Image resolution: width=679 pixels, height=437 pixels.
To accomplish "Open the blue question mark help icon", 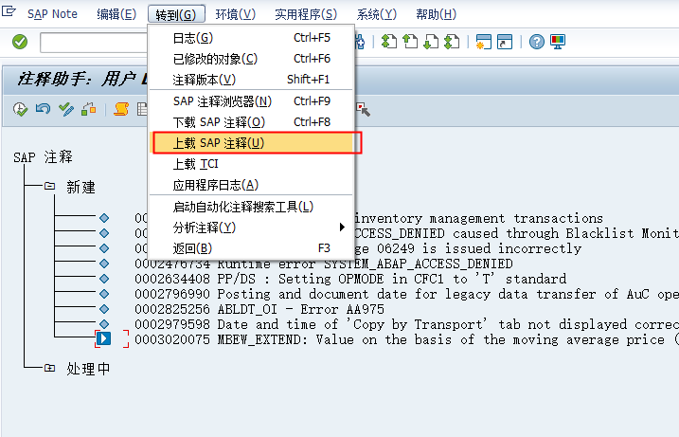I will 537,42.
